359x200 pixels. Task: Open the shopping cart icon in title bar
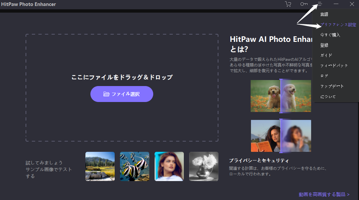288,4
